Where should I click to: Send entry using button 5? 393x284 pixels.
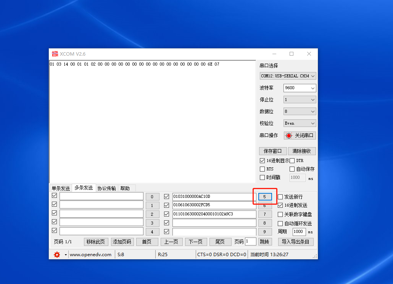coord(265,197)
